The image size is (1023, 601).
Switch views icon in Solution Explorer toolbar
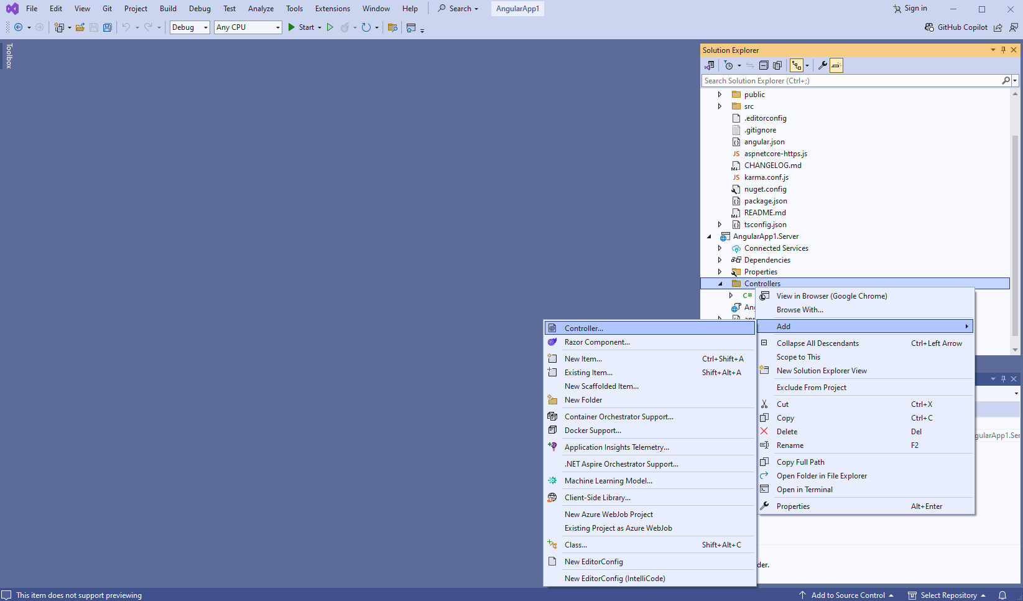pyautogui.click(x=709, y=65)
